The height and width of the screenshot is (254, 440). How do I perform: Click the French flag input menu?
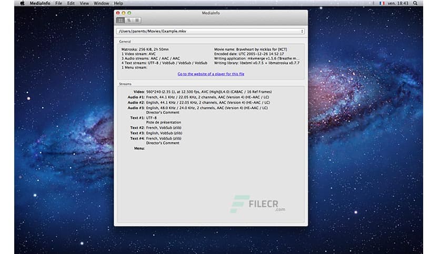pos(382,3)
